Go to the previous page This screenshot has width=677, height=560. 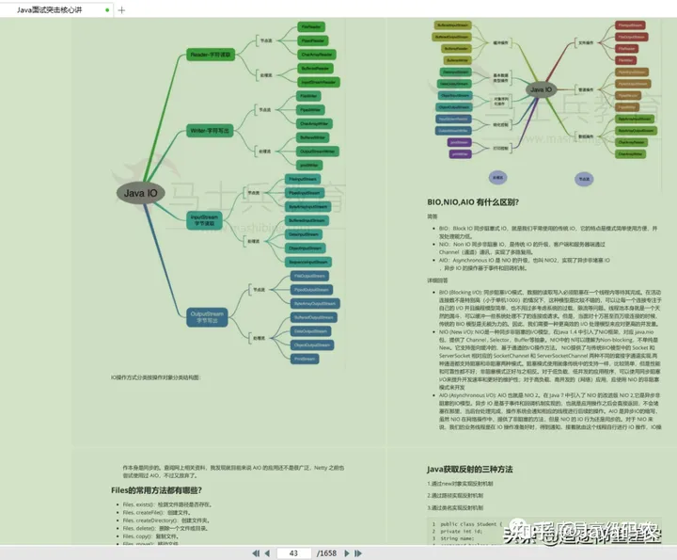pos(267,553)
